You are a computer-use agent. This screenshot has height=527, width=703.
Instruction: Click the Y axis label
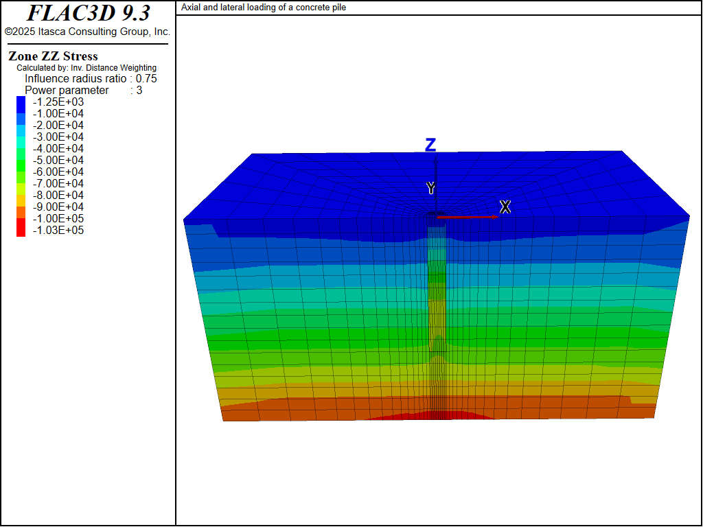(430, 188)
